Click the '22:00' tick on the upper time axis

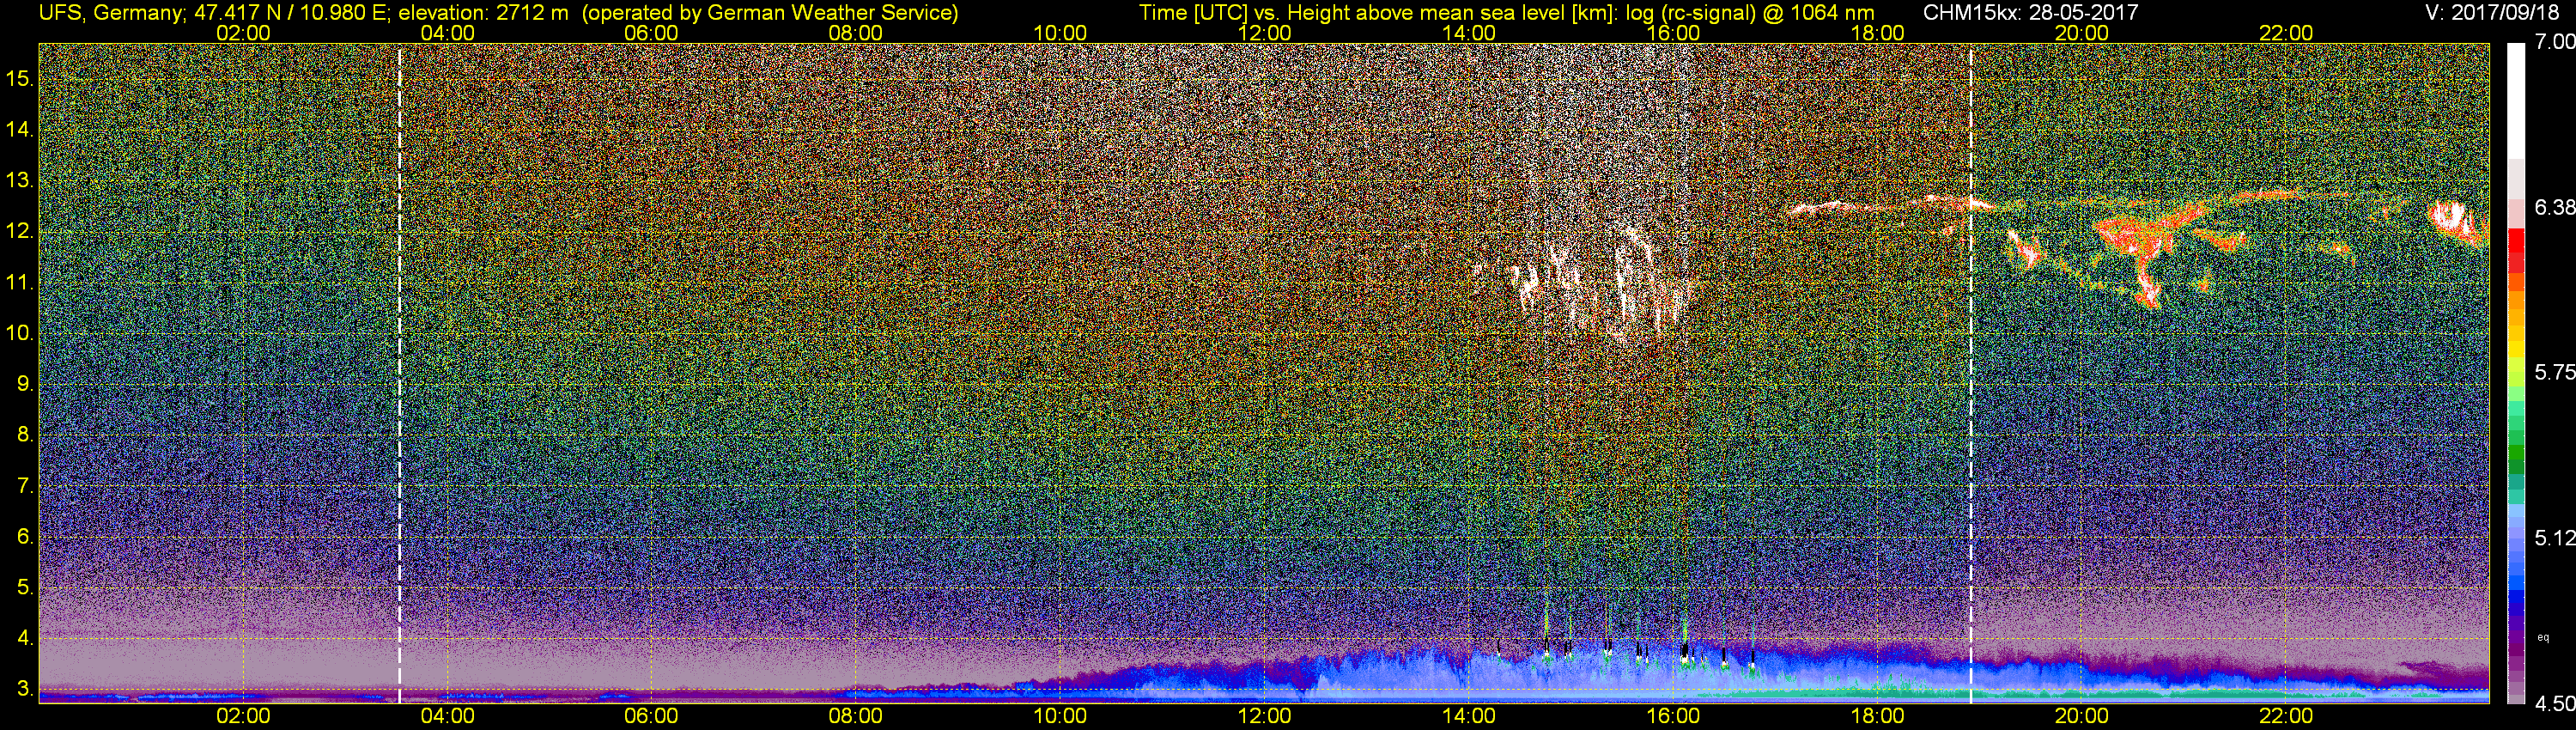click(x=2286, y=33)
